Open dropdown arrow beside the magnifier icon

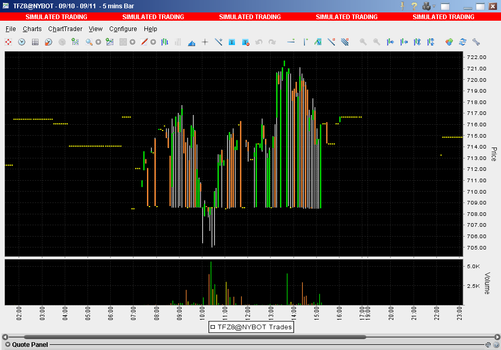click(x=98, y=42)
